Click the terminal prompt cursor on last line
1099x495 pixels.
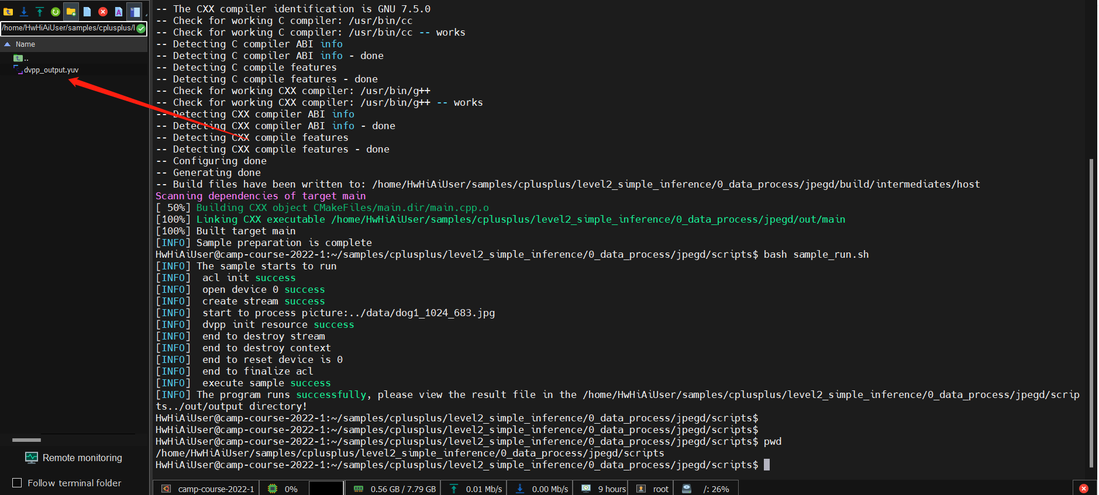point(767,465)
